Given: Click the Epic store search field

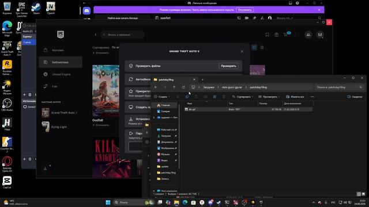Looking at the screenshot, I should (x=123, y=34).
